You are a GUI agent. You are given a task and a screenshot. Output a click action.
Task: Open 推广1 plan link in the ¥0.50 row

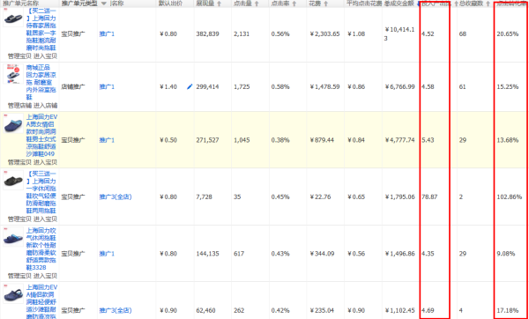[107, 140]
